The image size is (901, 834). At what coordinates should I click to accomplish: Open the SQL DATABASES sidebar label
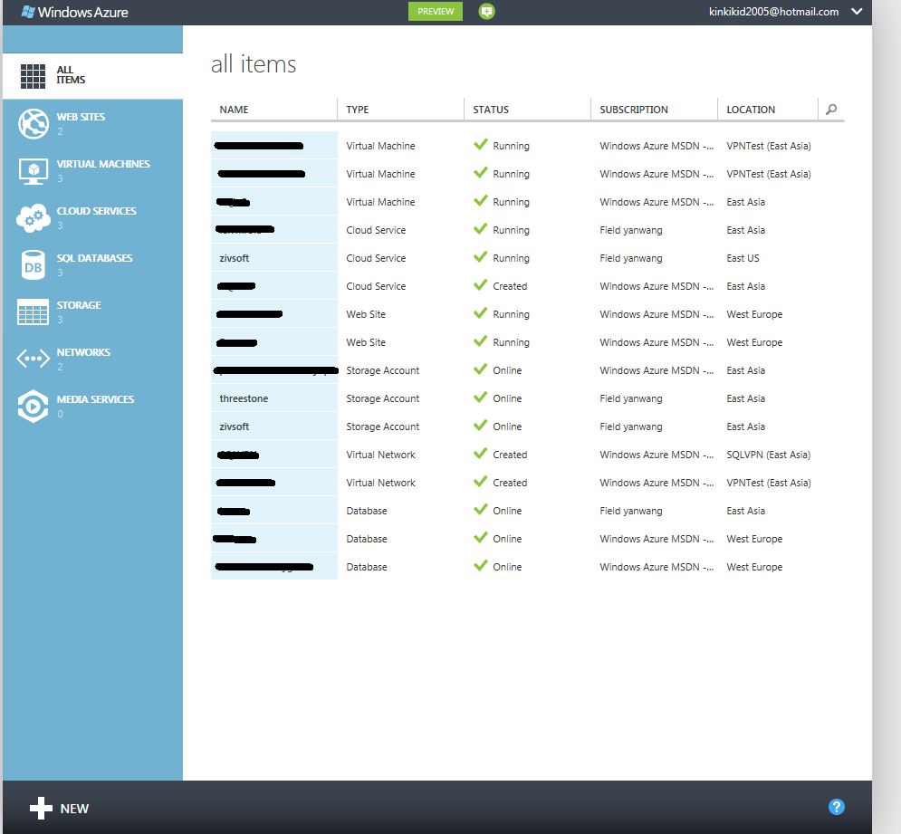(94, 258)
